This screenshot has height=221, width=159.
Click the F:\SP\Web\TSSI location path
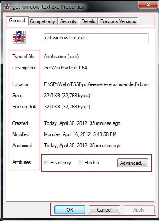tap(96, 84)
